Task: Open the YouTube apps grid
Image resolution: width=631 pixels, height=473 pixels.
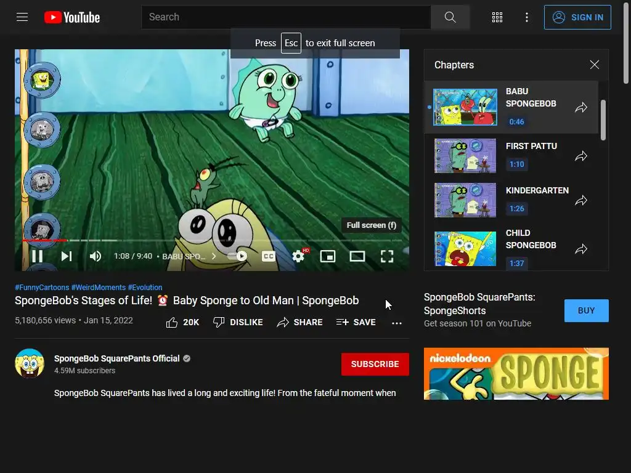Action: click(497, 17)
